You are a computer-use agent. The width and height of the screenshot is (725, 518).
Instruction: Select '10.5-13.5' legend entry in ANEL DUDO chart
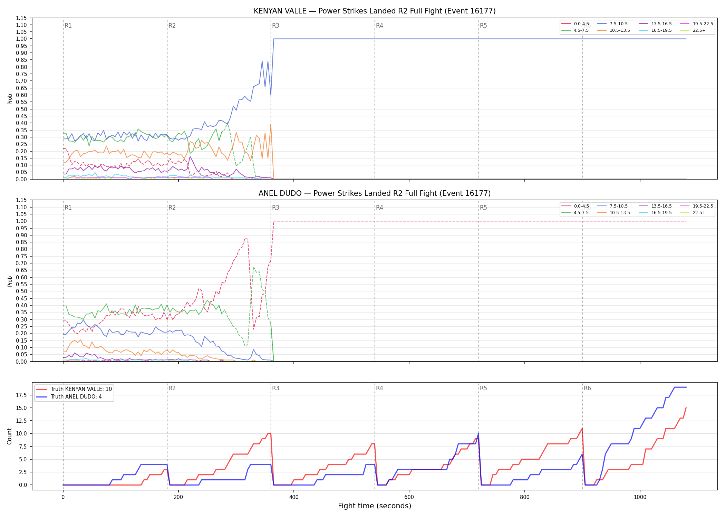(613, 213)
